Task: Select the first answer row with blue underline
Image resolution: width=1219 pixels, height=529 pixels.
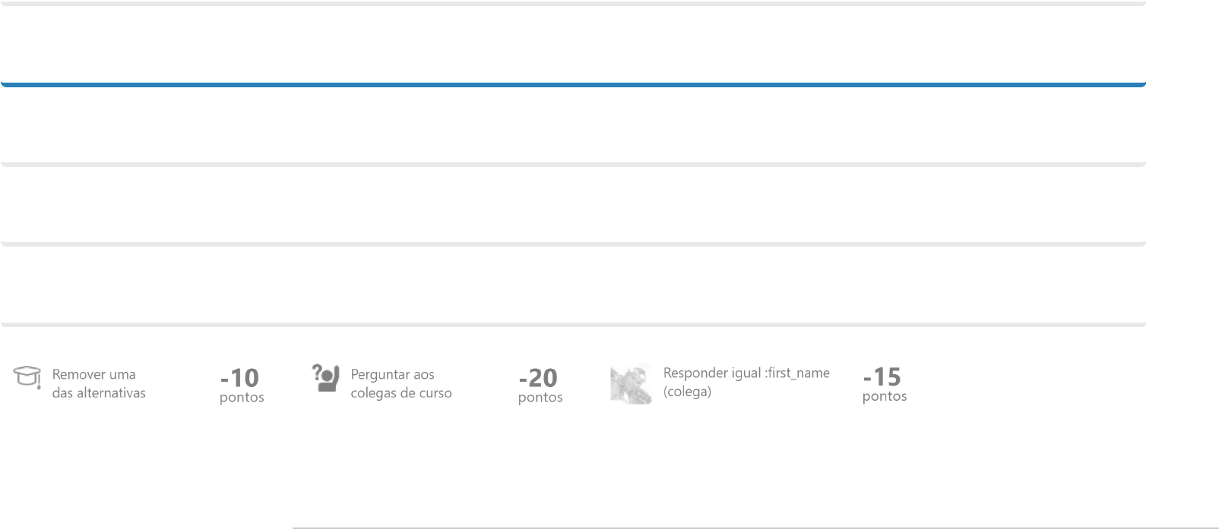Action: coord(572,46)
